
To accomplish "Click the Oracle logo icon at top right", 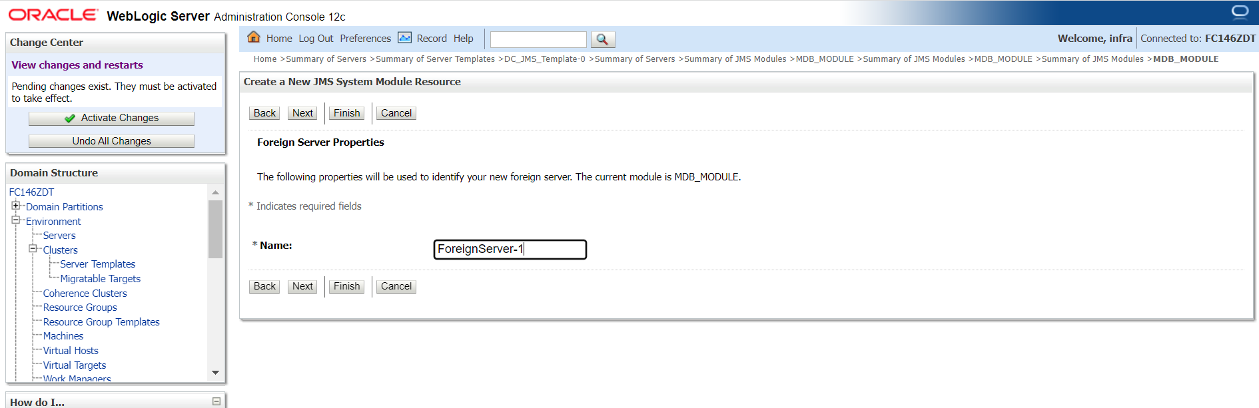I will click(1240, 13).
